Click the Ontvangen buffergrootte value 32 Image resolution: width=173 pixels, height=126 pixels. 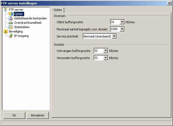coord(99,51)
